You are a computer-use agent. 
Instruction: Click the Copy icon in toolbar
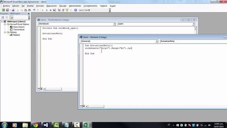[22, 10]
